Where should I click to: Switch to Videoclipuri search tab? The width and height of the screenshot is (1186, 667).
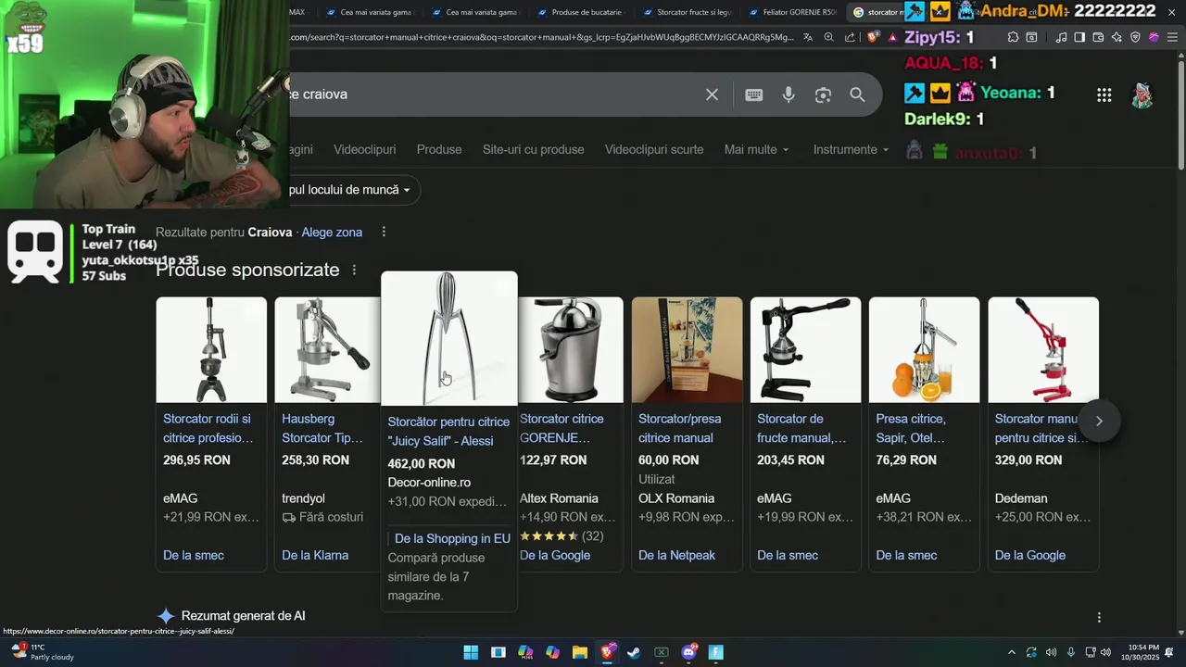point(364,149)
